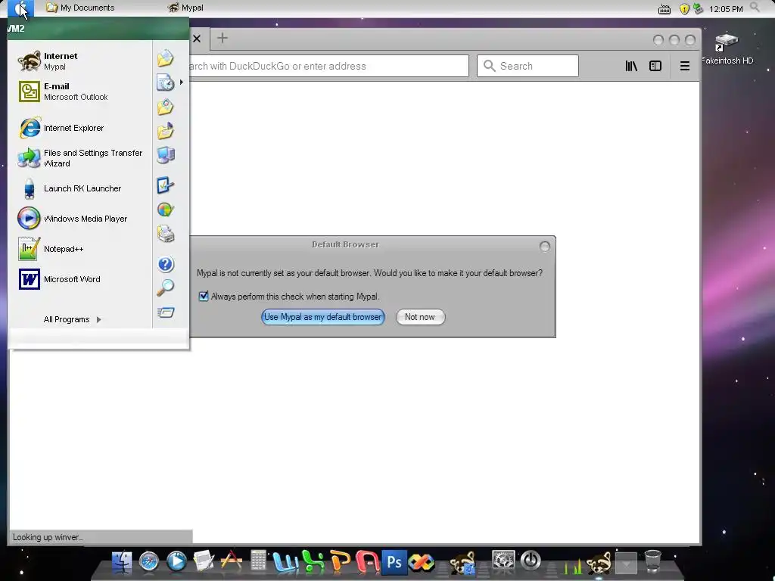Open a new tab with plus button
Viewport: 775px width, 581px height.
tap(223, 38)
